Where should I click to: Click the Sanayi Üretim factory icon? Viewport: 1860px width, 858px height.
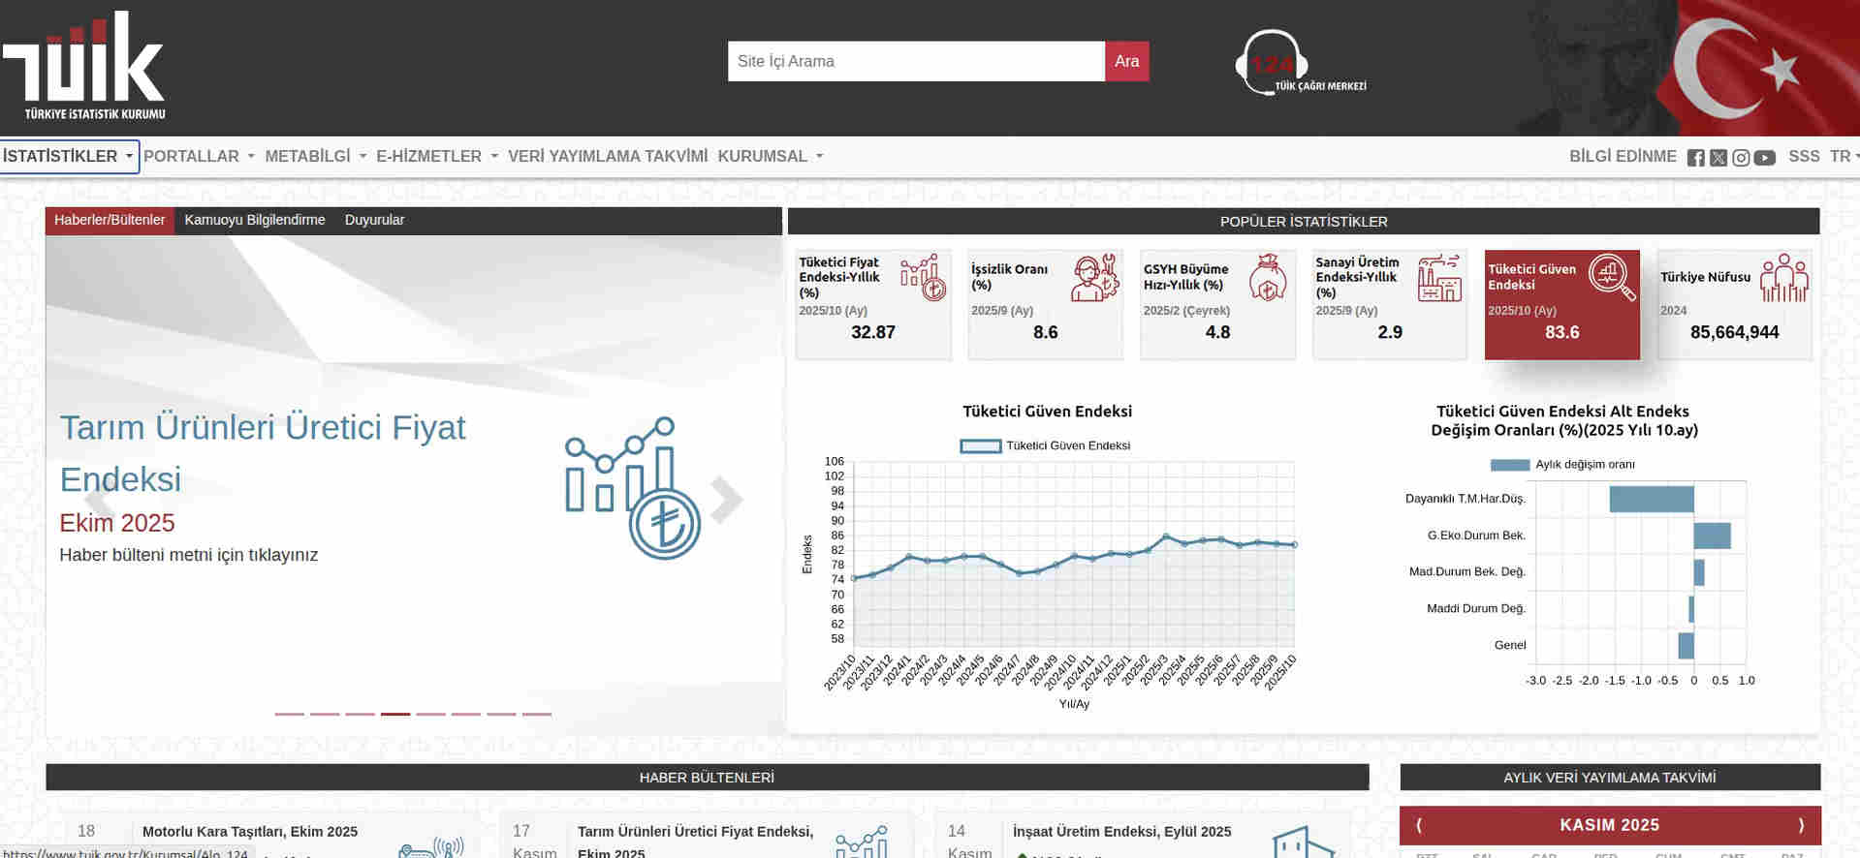[1439, 278]
